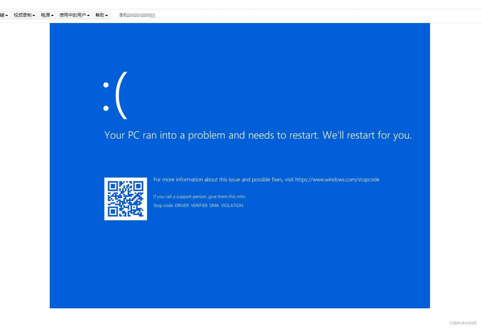Image resolution: width=482 pixels, height=328 pixels.
Task: Click the 电源 dropdown arrow
Action: tap(52, 15)
